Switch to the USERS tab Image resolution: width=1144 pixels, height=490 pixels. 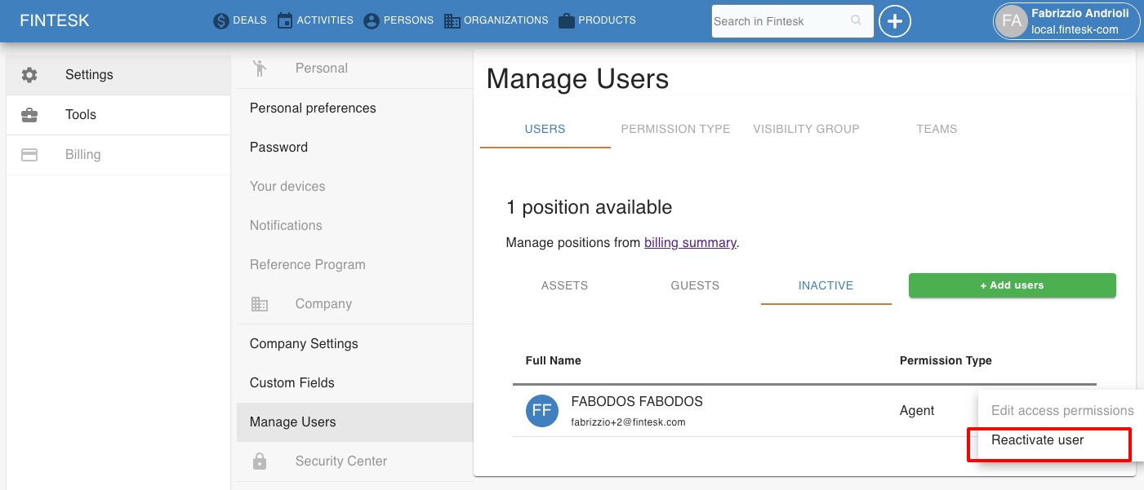[x=545, y=129]
